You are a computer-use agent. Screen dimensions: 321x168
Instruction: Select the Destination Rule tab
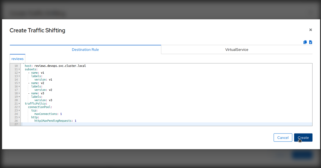(x=85, y=50)
